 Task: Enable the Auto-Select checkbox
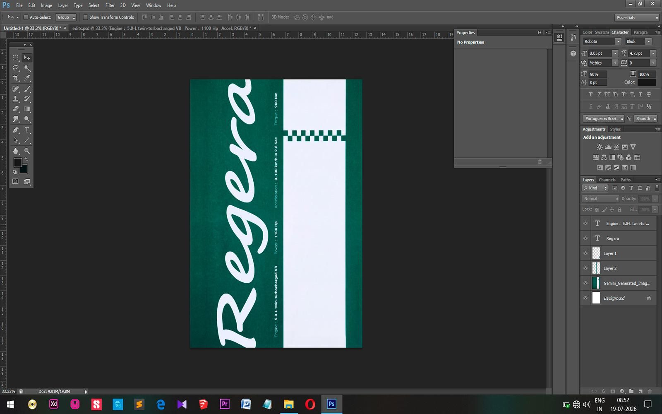(26, 17)
